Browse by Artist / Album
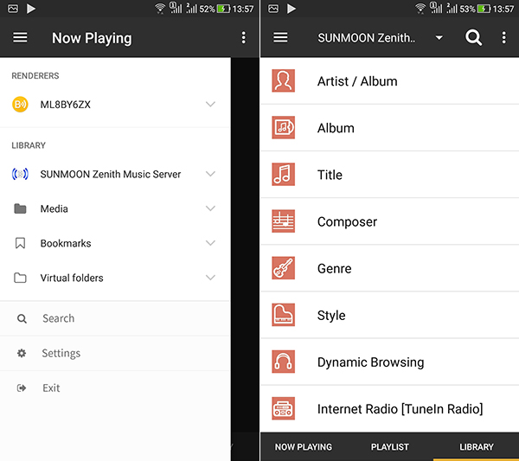The width and height of the screenshot is (519, 461). click(x=389, y=80)
